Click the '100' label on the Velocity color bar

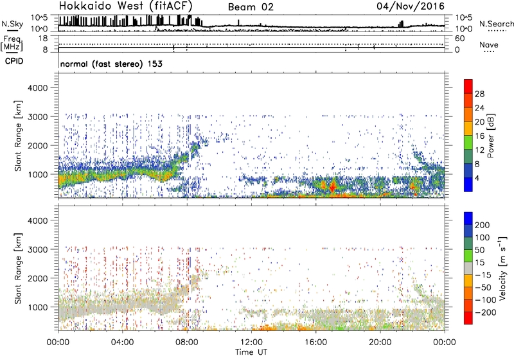483,238
